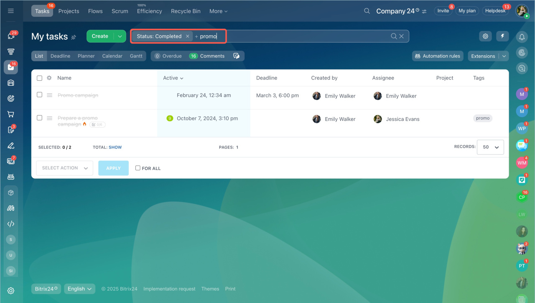Open the robot head sidebar icon
This screenshot has width=535, height=303.
pyautogui.click(x=11, y=177)
